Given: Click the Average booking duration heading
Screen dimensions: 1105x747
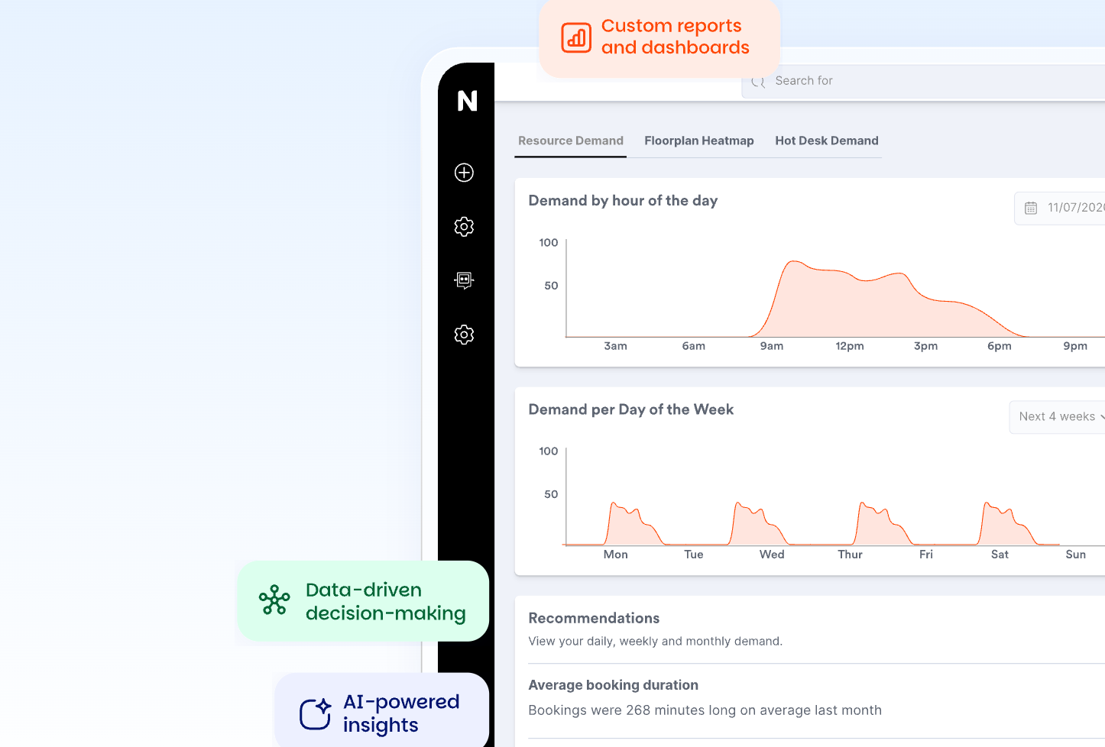Looking at the screenshot, I should click(613, 685).
